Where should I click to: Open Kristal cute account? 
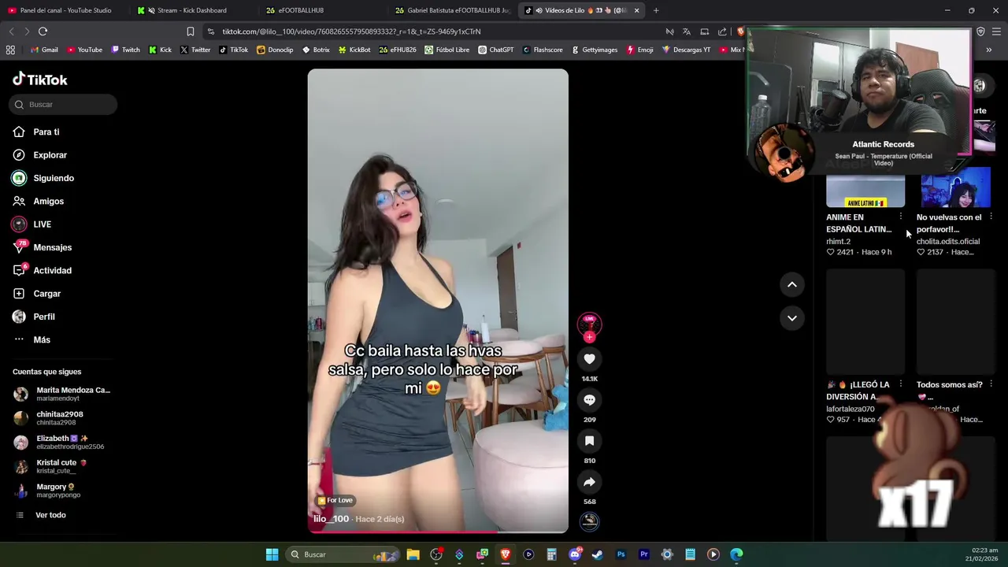coord(63,466)
